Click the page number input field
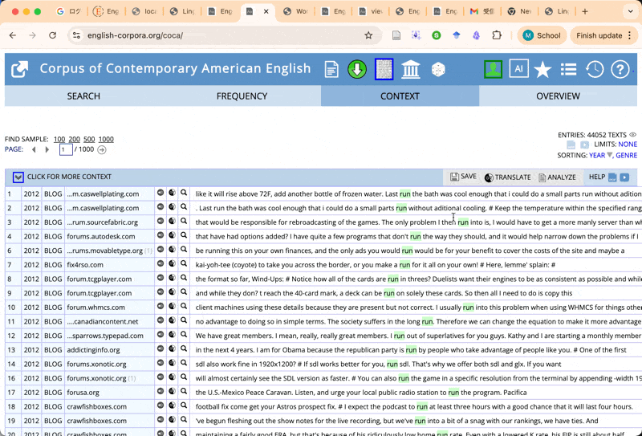Screen dimensions: 642x436 [x=66, y=149]
